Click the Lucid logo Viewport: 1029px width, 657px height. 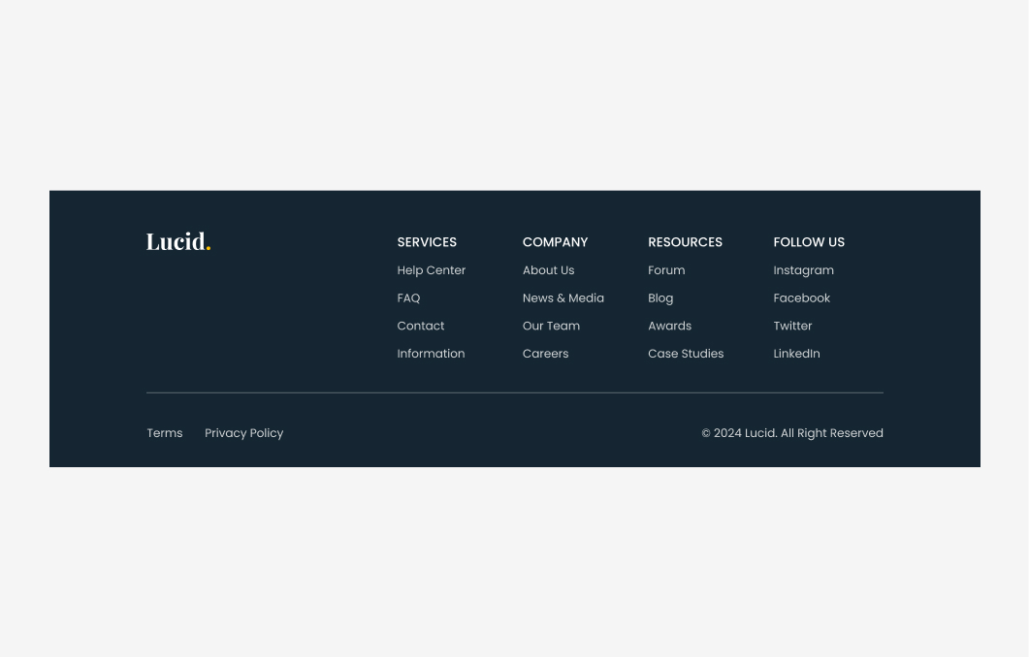coord(177,240)
